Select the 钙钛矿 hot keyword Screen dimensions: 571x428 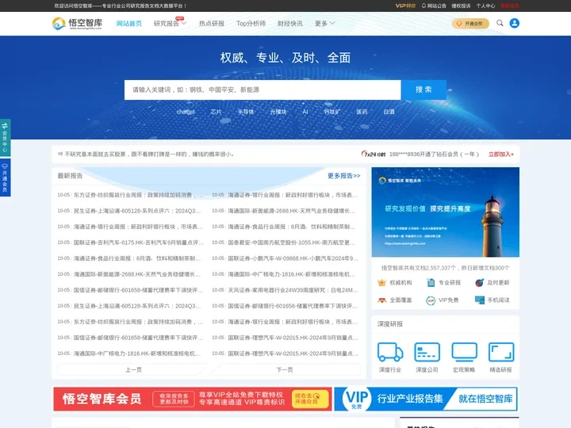[332, 112]
